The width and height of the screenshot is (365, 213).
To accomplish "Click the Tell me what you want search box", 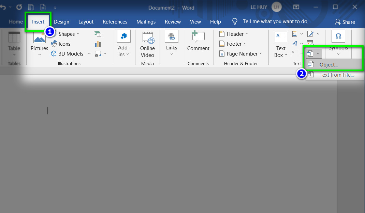I will pos(275,21).
